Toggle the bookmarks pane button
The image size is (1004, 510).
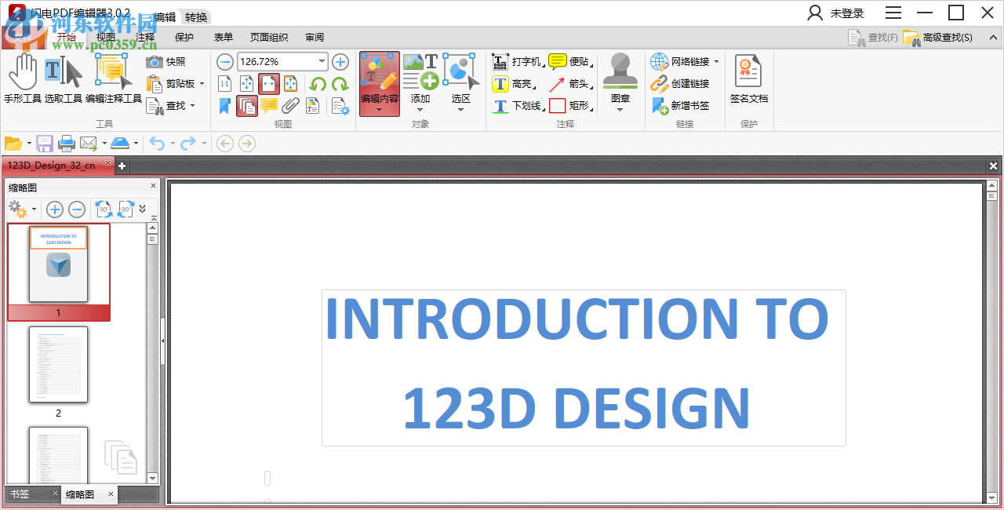[225, 106]
